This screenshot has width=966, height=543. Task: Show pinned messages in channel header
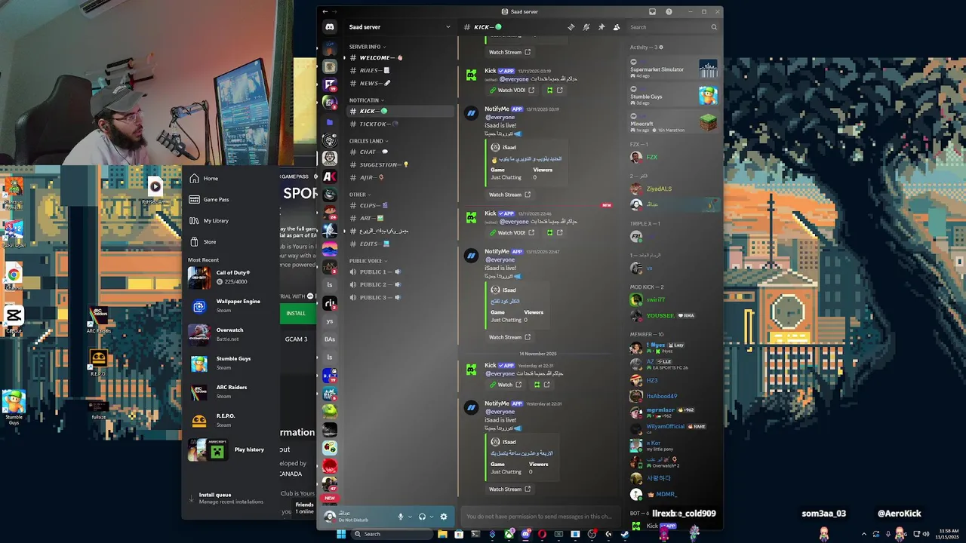click(x=601, y=27)
